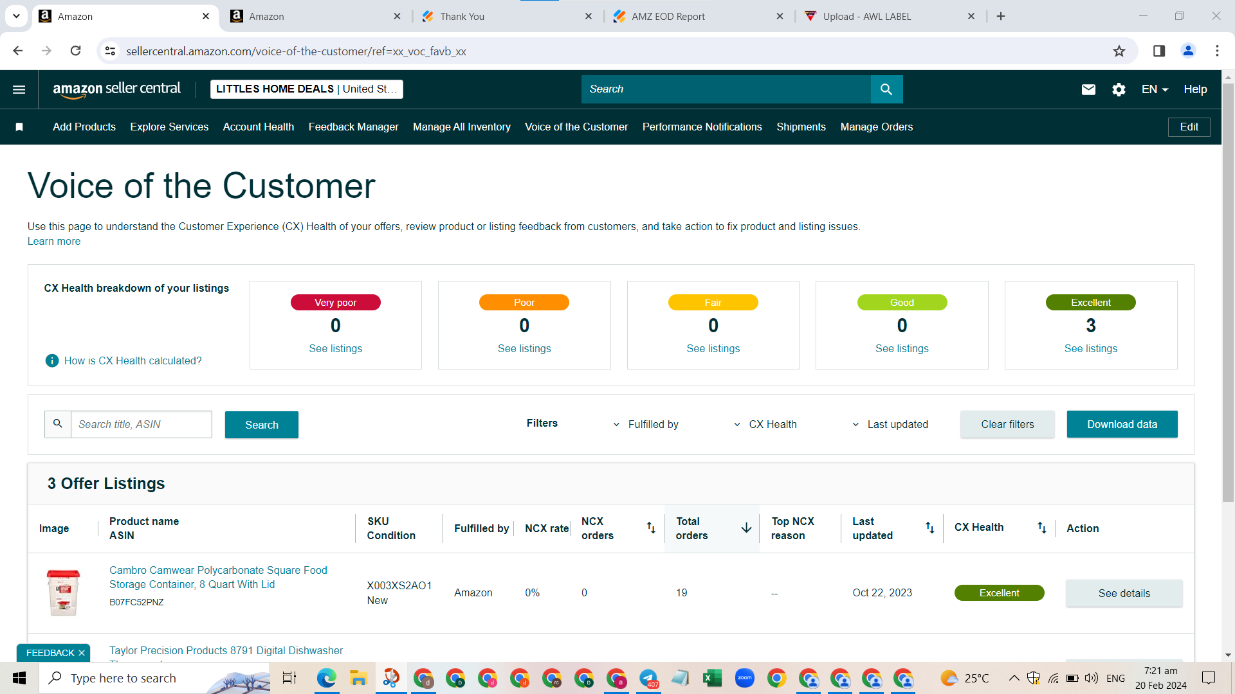Click the top search magnifier button
Viewport: 1235px width, 694px height.
[886, 89]
